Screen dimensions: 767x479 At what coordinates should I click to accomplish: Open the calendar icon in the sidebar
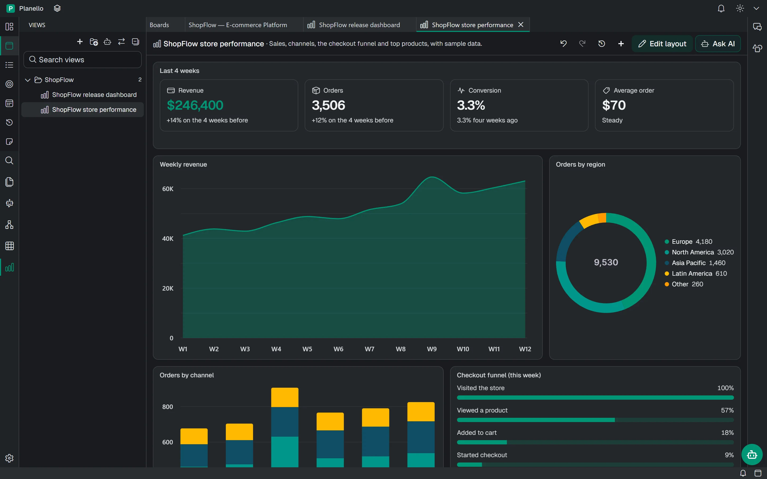click(10, 103)
